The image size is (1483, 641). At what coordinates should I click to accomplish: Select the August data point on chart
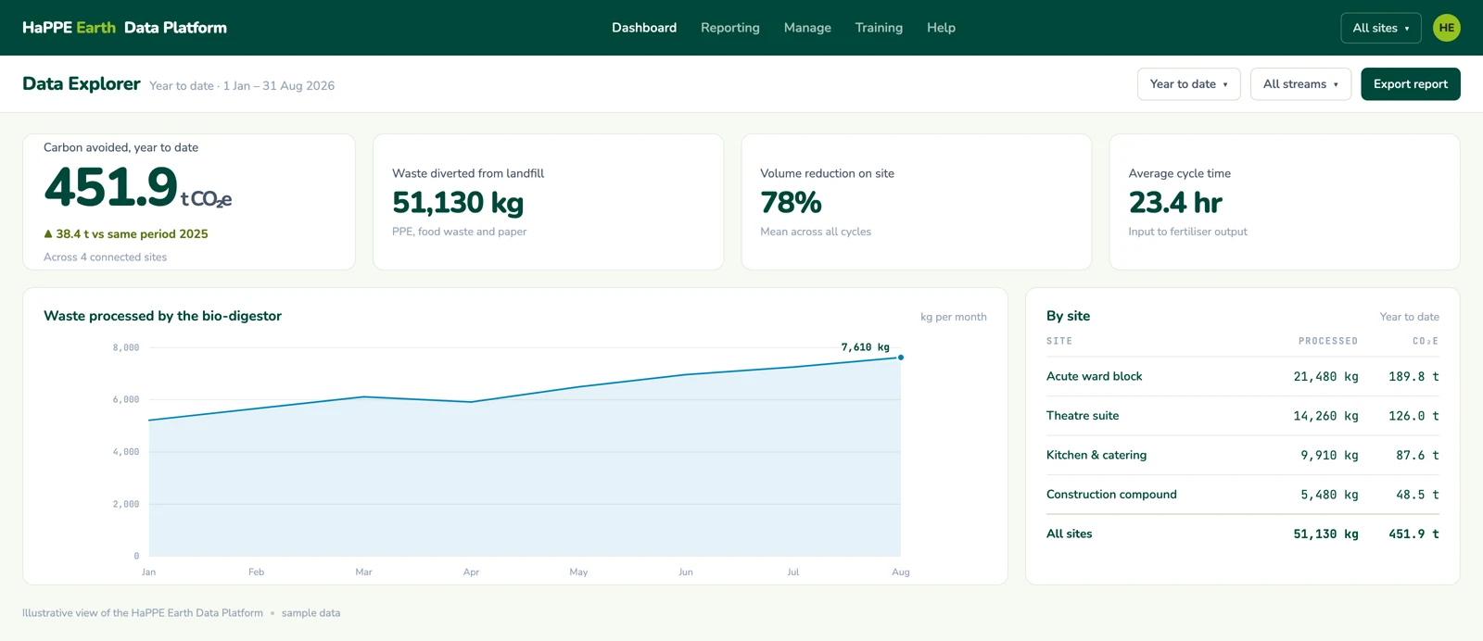point(901,358)
